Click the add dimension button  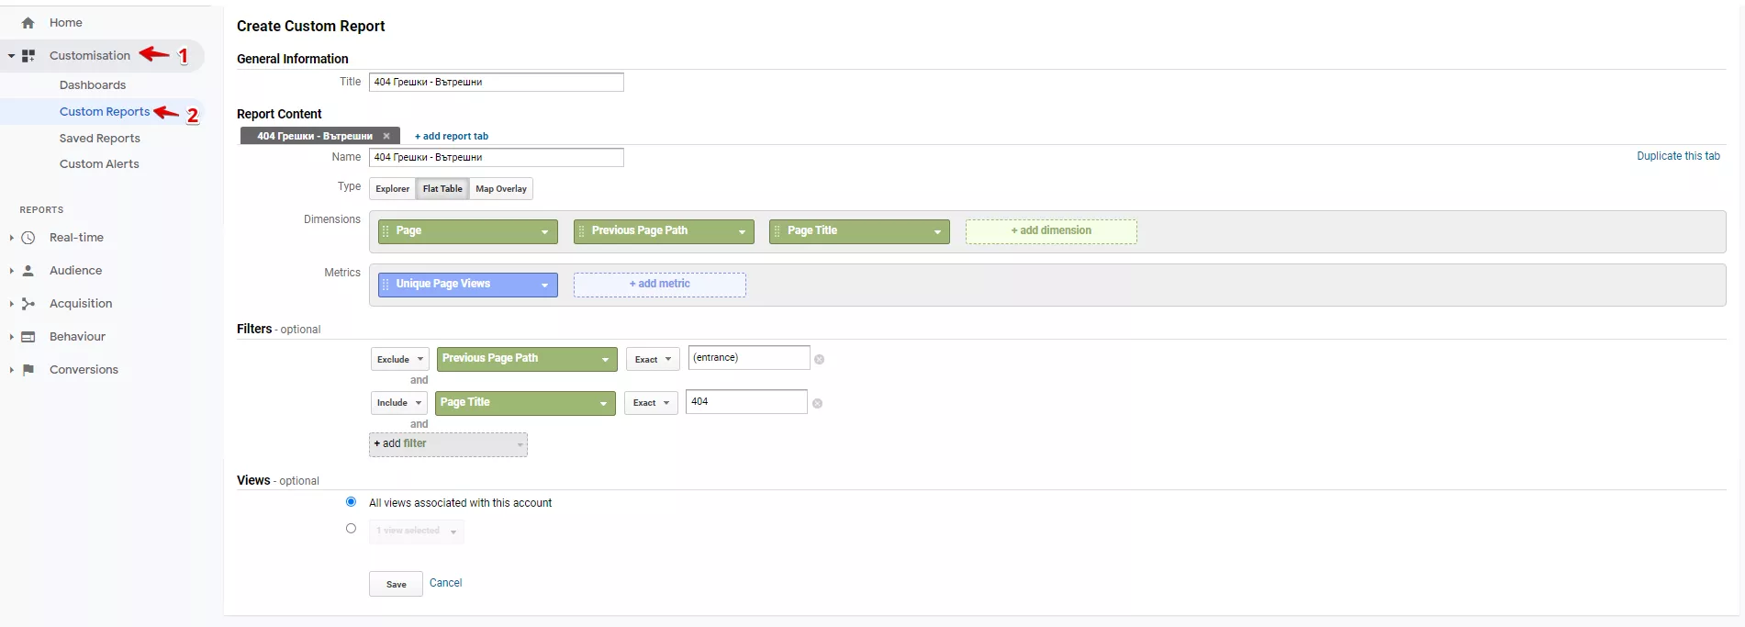[x=1051, y=231]
